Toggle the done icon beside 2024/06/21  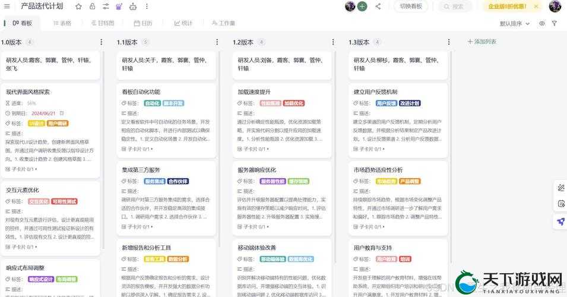click(x=62, y=113)
